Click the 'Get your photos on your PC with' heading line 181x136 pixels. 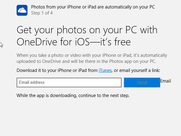point(87,30)
